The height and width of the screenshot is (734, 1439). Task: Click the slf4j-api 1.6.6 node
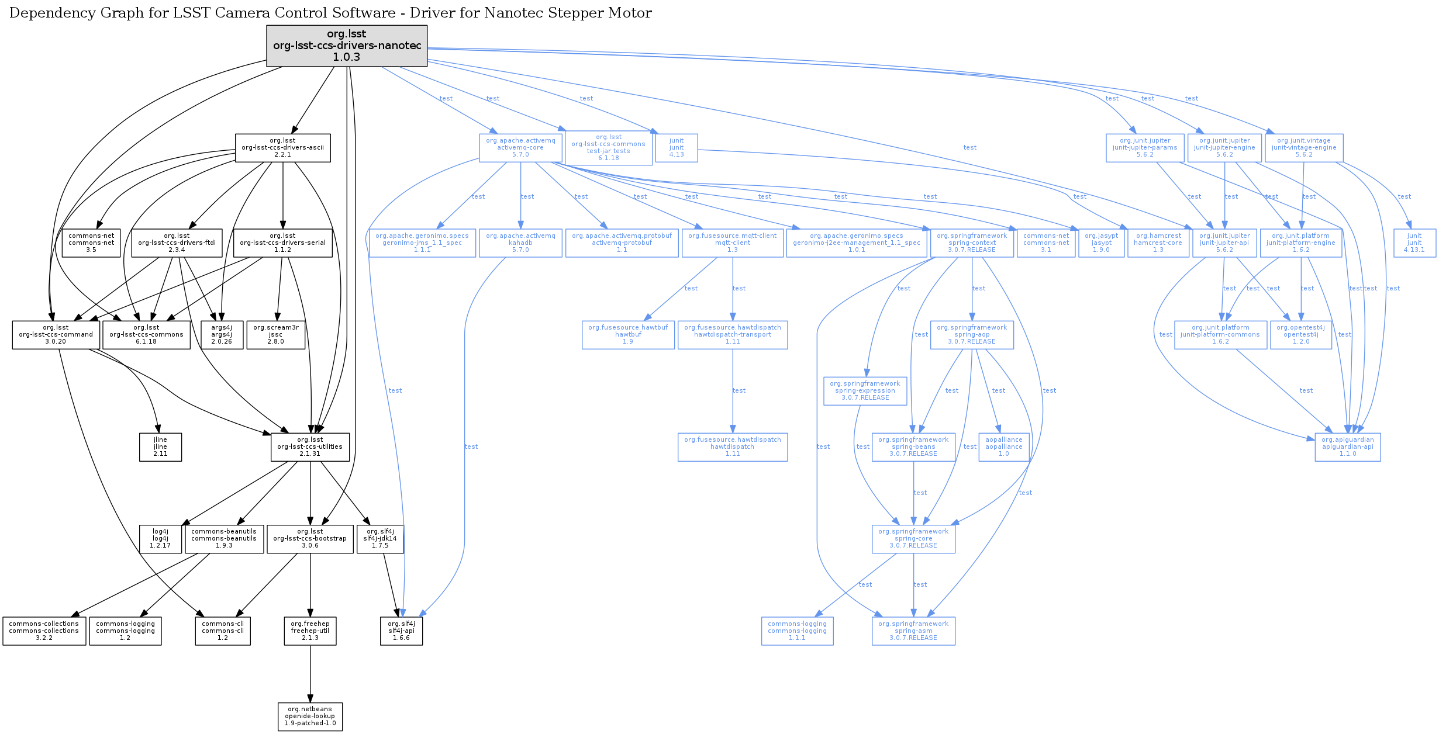click(401, 631)
